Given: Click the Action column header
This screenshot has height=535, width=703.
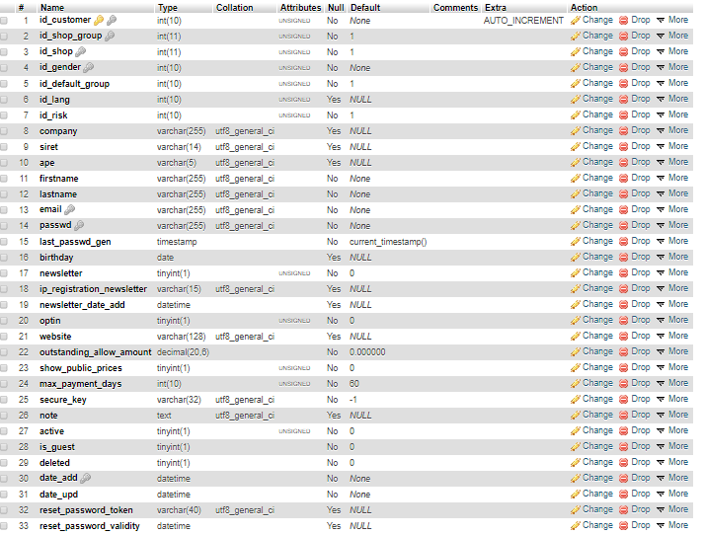Looking at the screenshot, I should click(x=584, y=8).
